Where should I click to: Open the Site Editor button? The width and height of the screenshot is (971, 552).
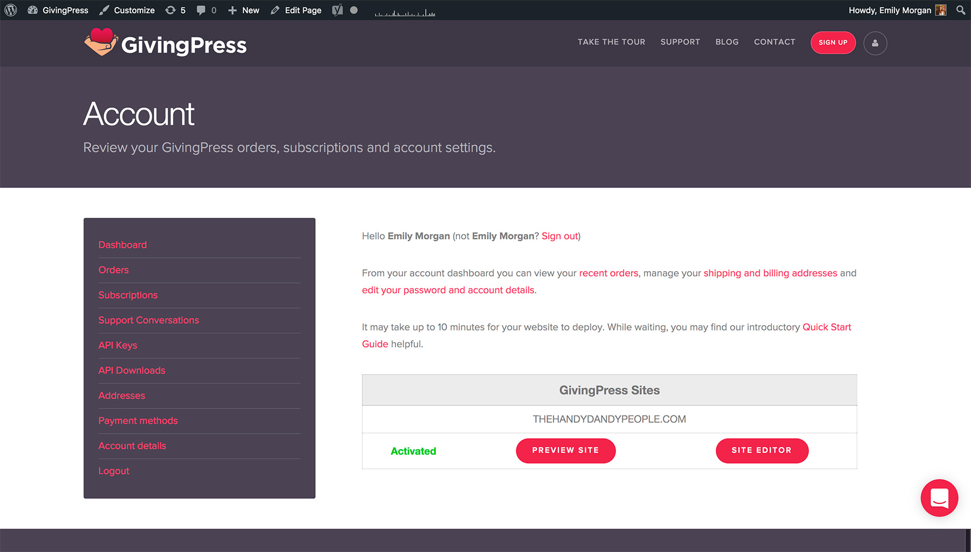pyautogui.click(x=762, y=451)
